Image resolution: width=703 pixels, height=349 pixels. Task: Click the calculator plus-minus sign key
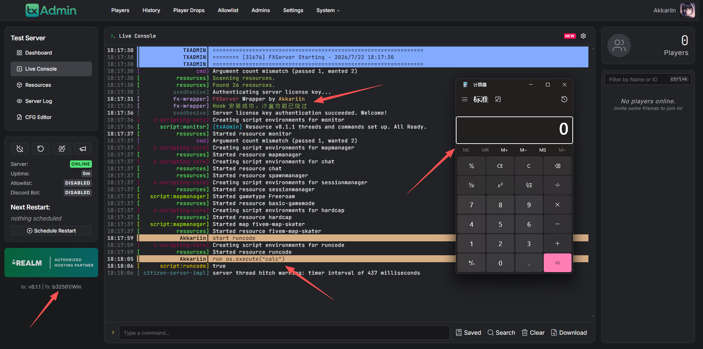click(472, 263)
